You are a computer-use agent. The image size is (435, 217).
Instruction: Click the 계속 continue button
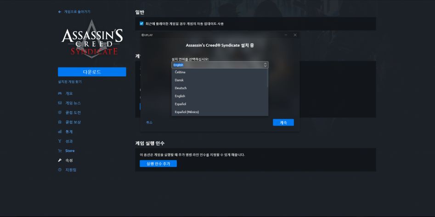pos(283,122)
